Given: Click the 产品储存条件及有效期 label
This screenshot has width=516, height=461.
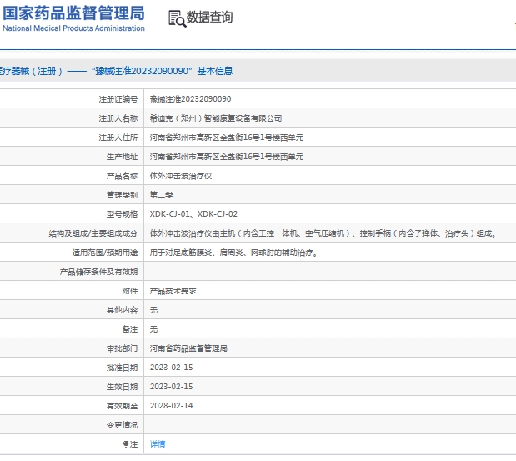Looking at the screenshot, I should (x=98, y=272).
